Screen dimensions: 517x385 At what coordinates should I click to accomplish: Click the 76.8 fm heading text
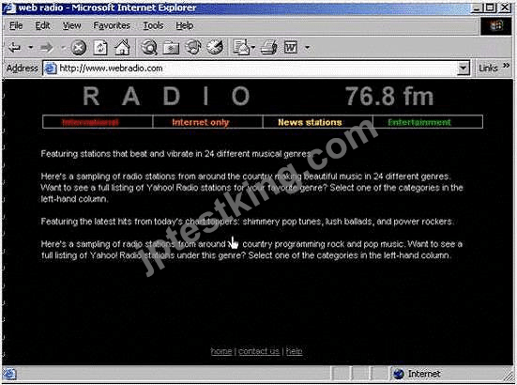(389, 97)
